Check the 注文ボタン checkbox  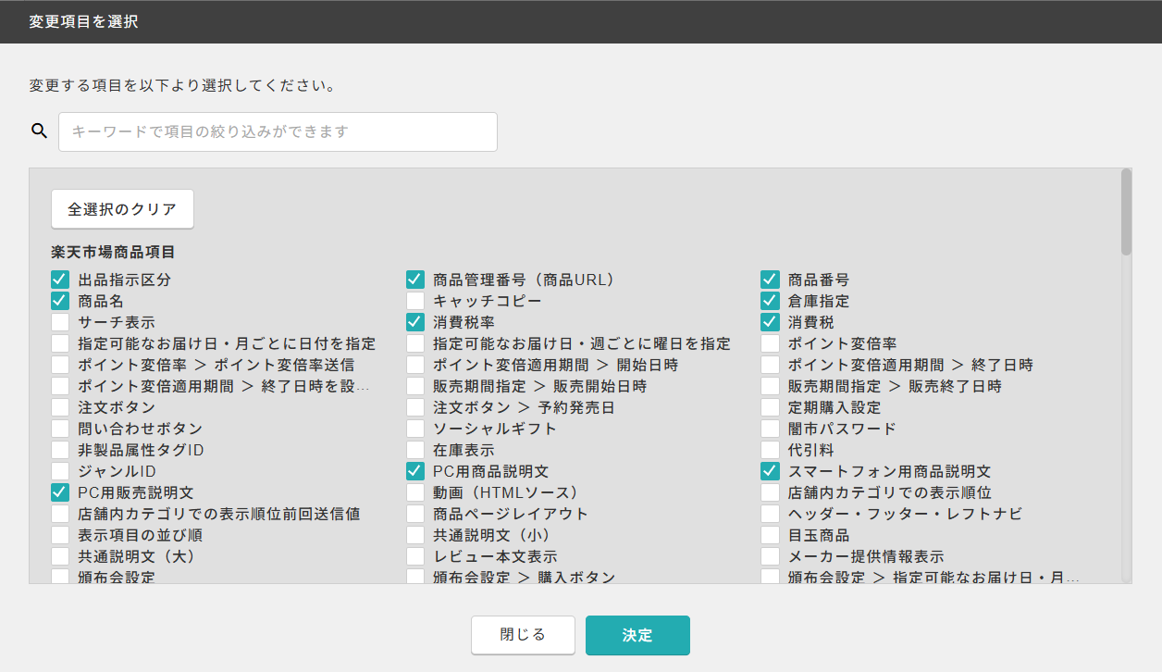(60, 407)
